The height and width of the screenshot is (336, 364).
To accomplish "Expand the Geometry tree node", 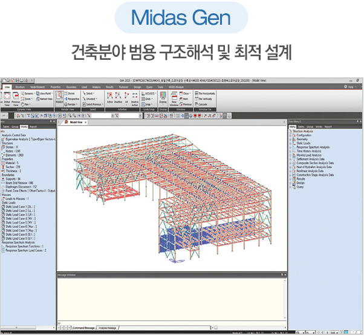I will [x=290, y=139].
